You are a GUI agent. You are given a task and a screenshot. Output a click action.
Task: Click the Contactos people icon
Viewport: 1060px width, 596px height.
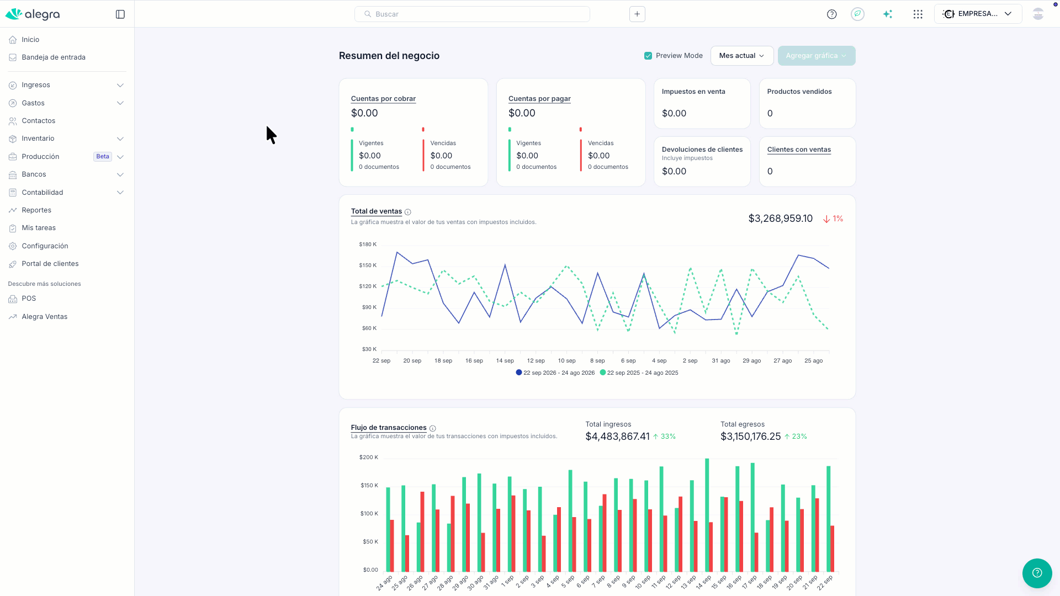[x=13, y=121]
